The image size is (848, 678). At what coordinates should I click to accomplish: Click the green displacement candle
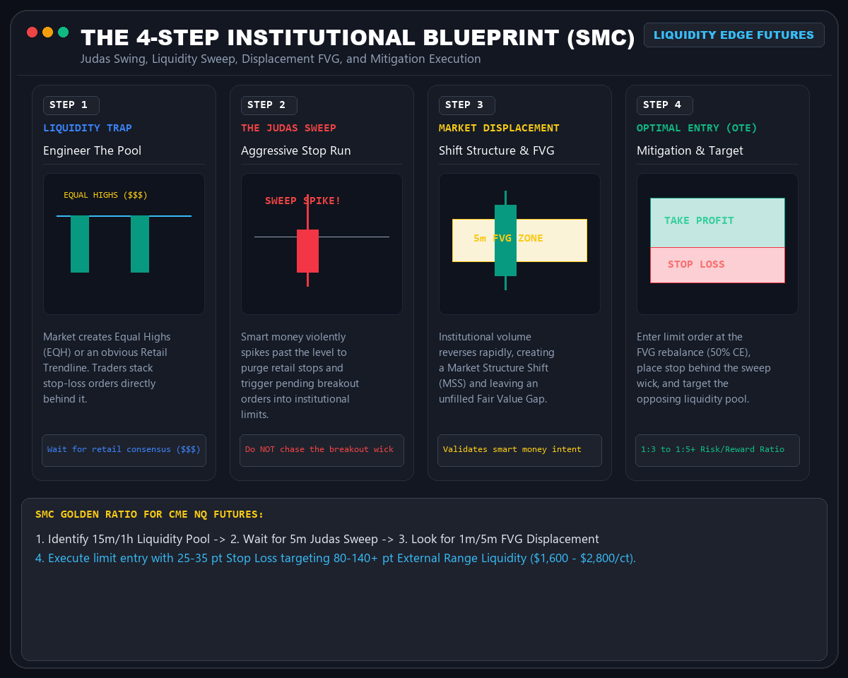click(x=505, y=240)
